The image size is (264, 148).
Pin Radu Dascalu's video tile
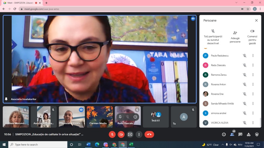[120, 117]
